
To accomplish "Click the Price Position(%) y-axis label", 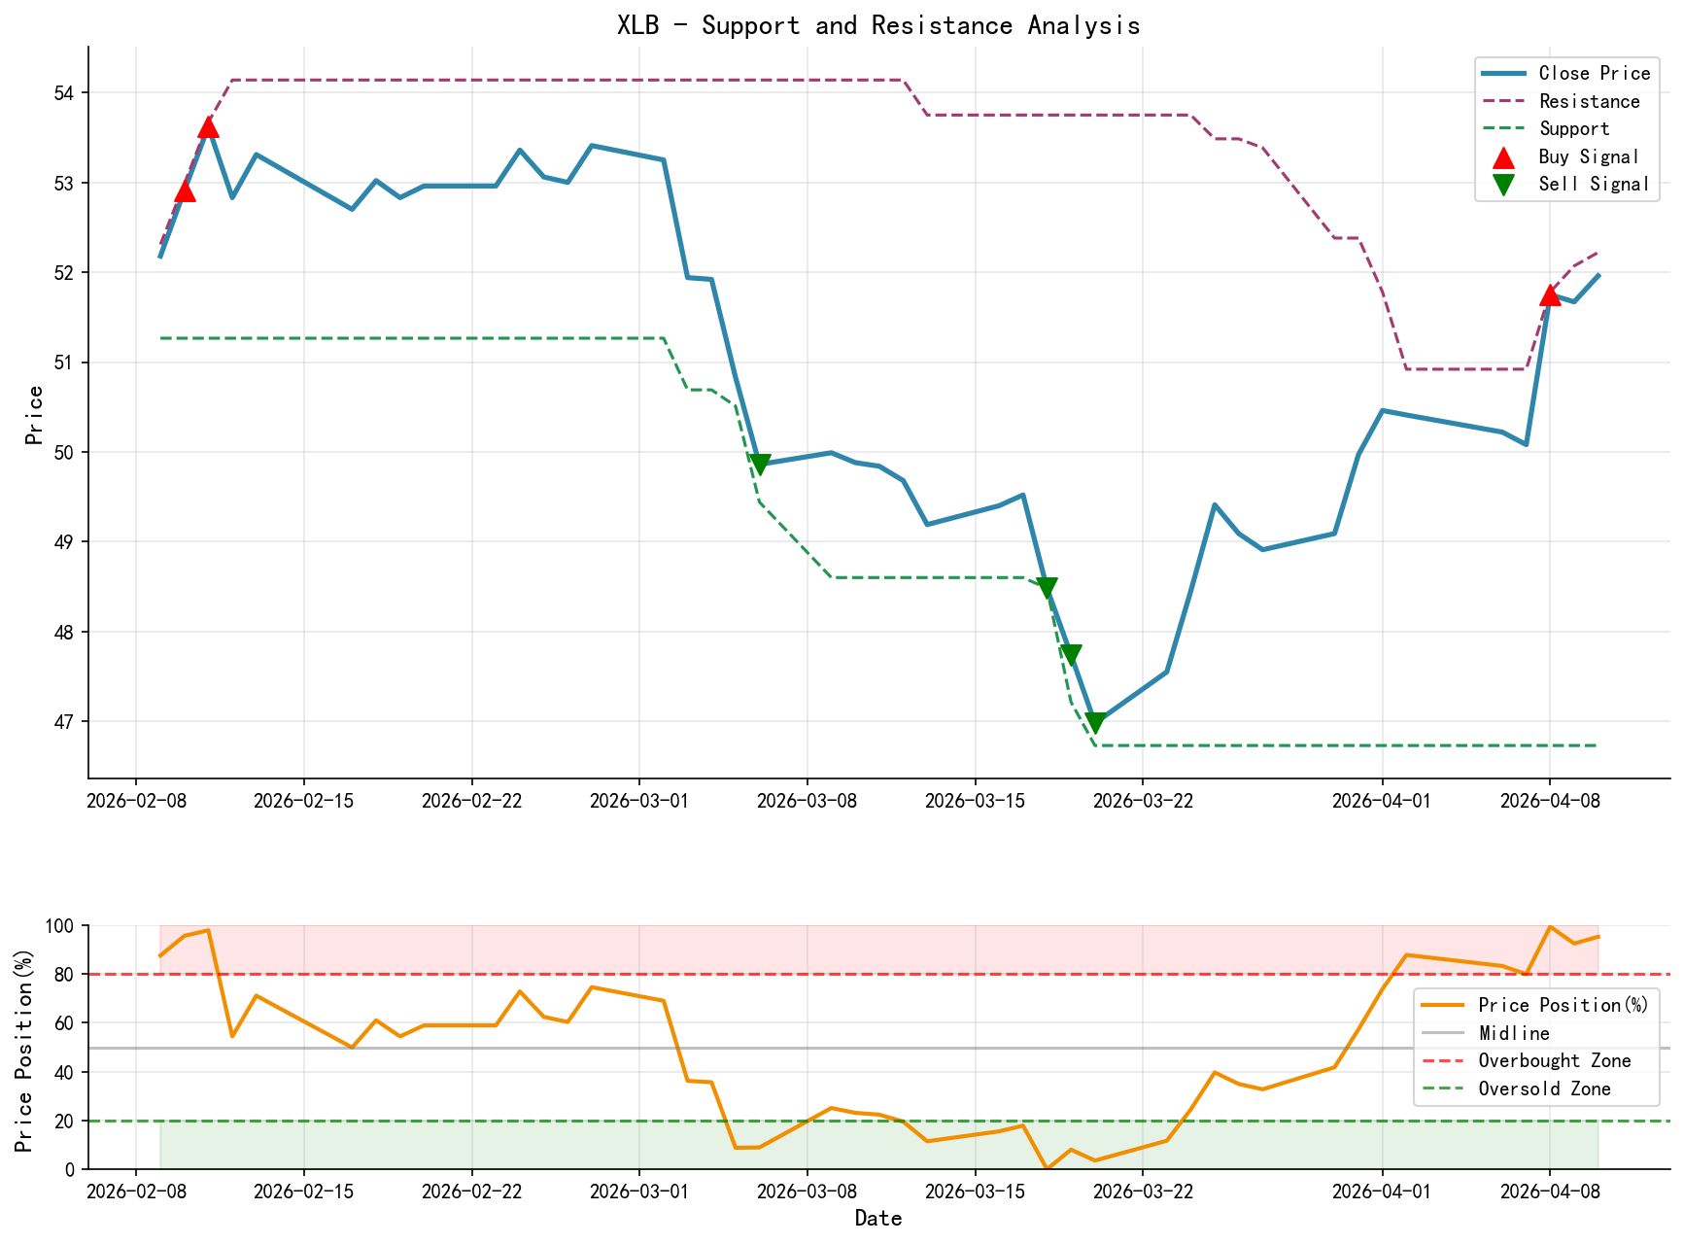I will click(23, 1052).
